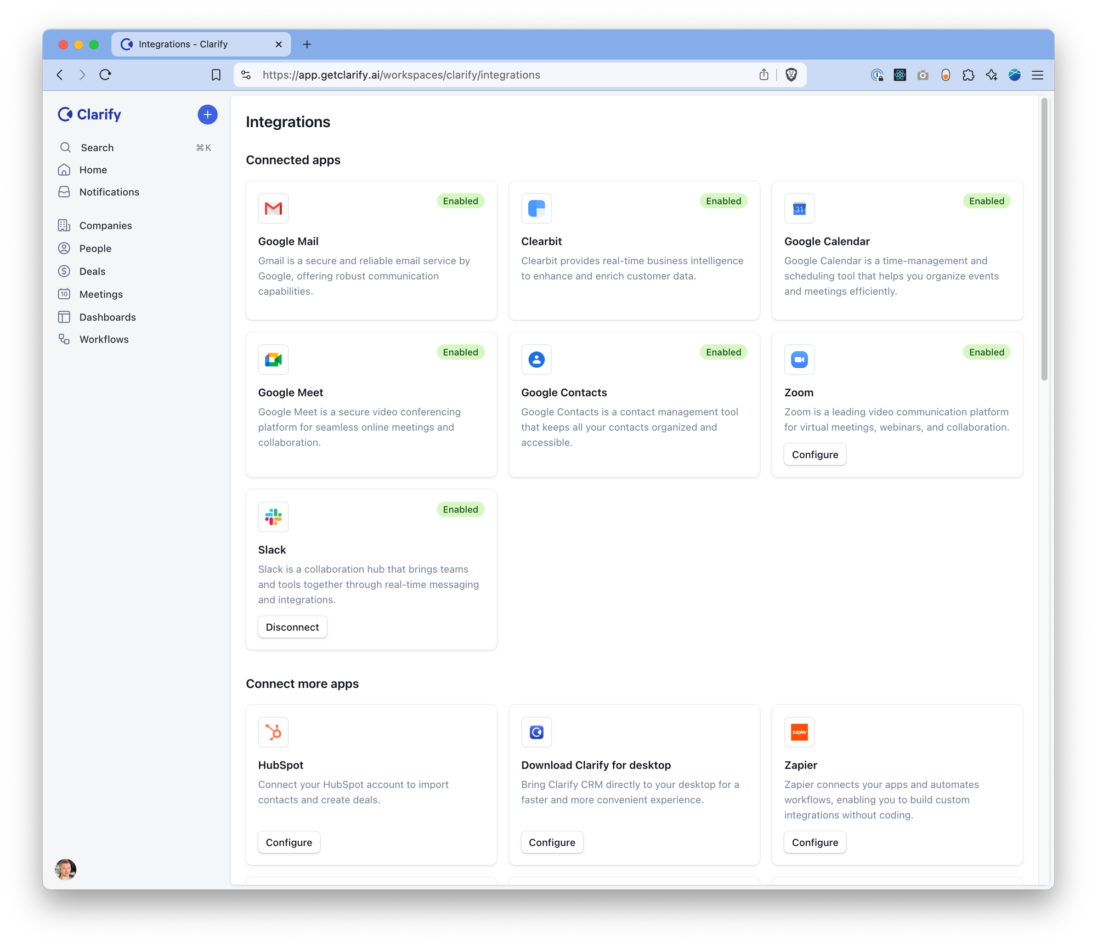Click the blue plus create button
Screen dimensions: 1097x946
207,115
